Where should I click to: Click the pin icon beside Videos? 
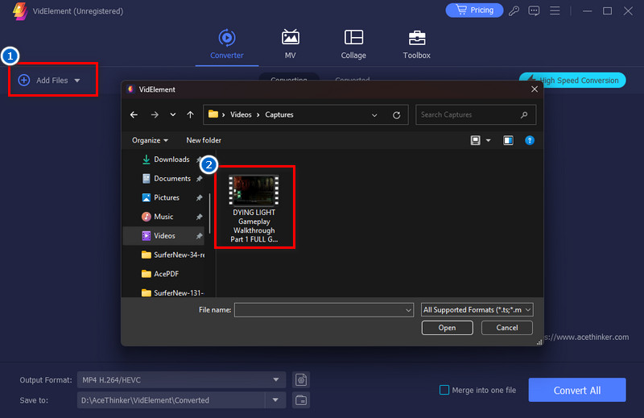tap(199, 236)
